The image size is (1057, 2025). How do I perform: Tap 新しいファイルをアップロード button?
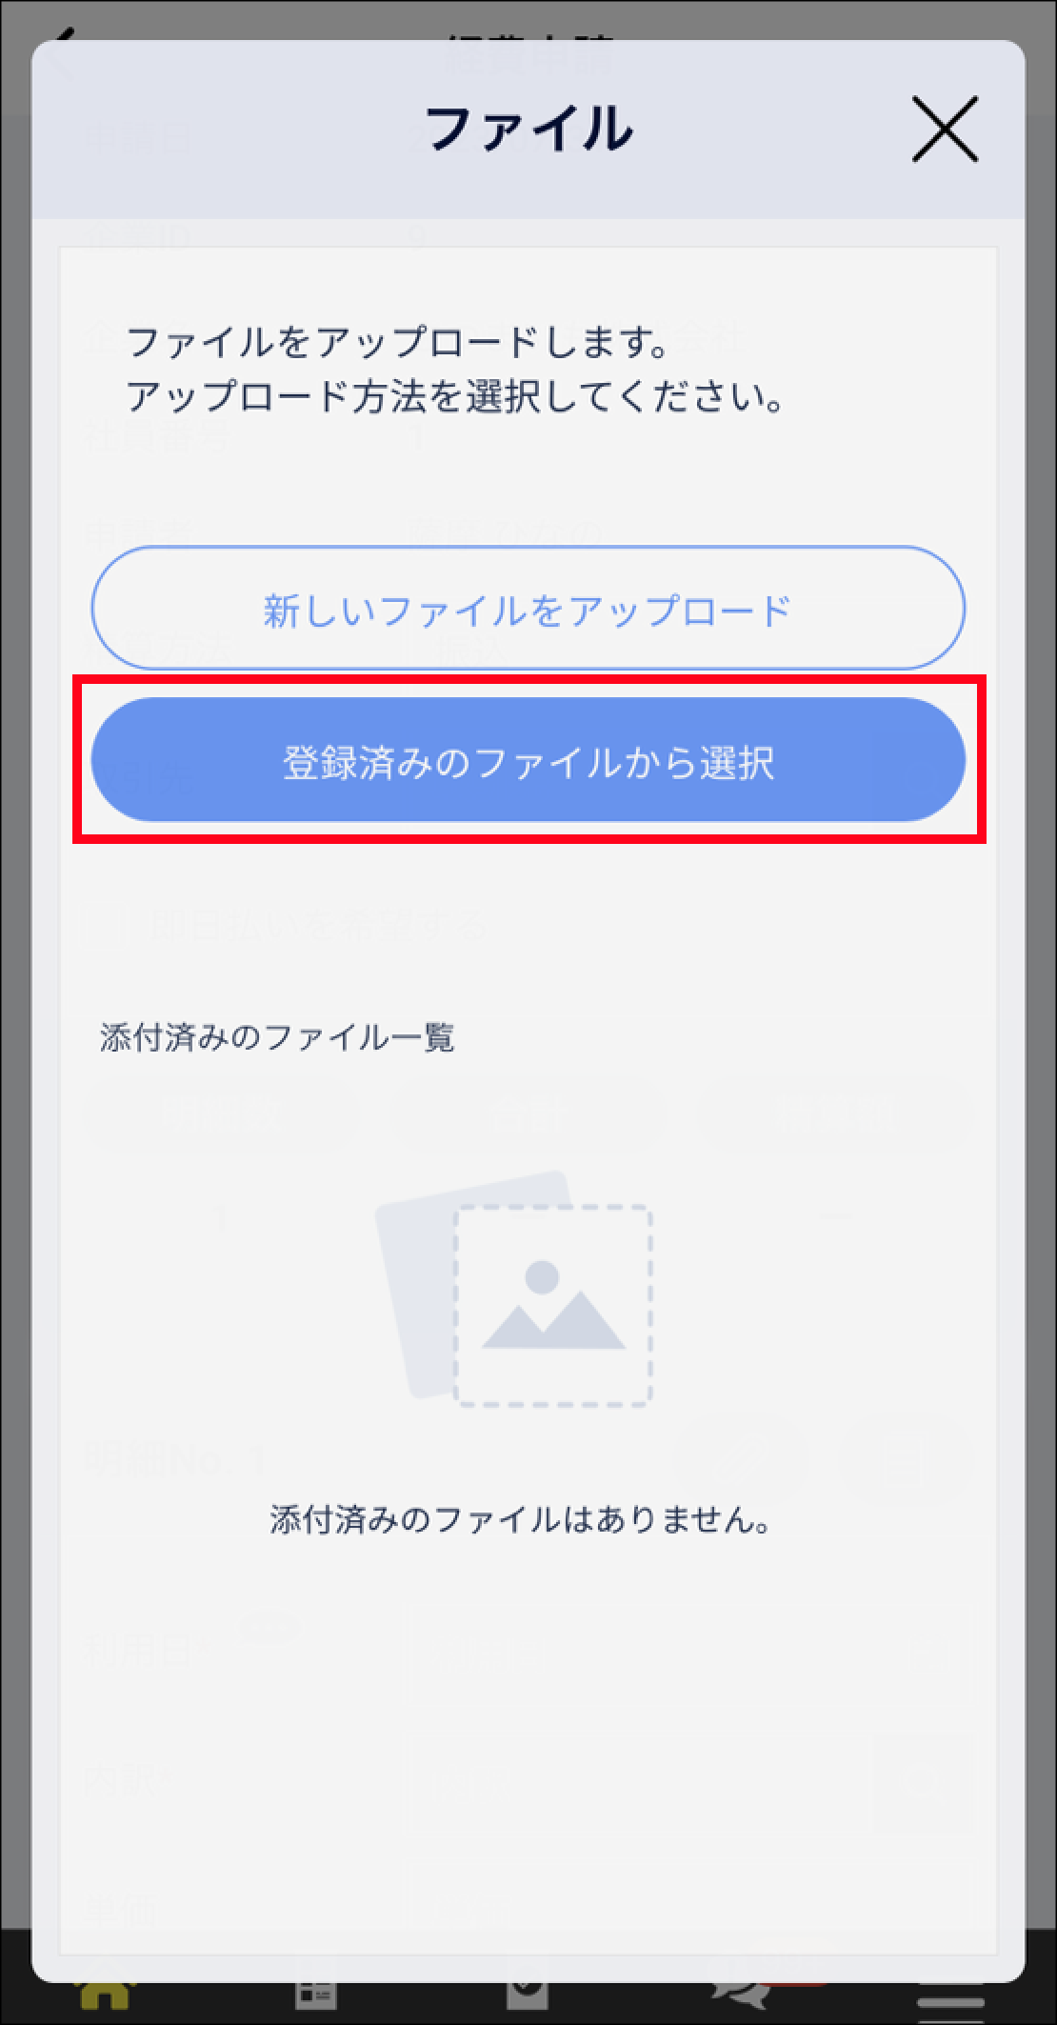[528, 608]
